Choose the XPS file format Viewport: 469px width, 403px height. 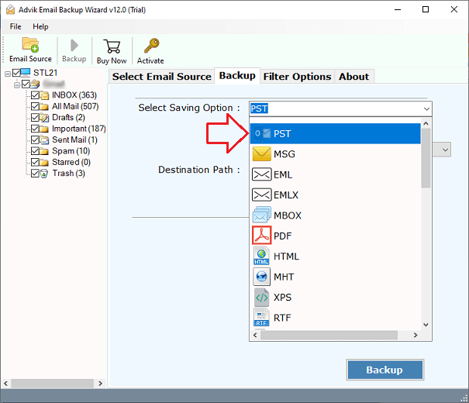click(282, 298)
